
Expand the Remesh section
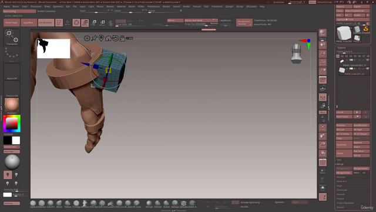point(341,194)
